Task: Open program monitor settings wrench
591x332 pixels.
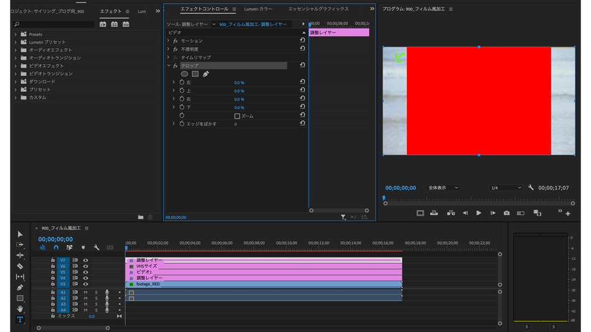Action: coord(531,188)
